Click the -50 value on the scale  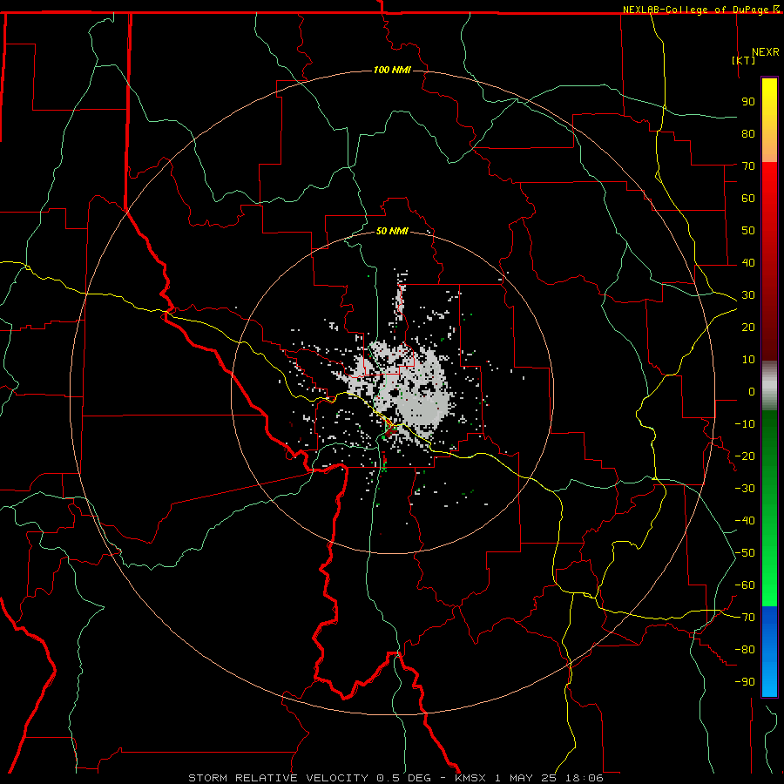coord(745,553)
